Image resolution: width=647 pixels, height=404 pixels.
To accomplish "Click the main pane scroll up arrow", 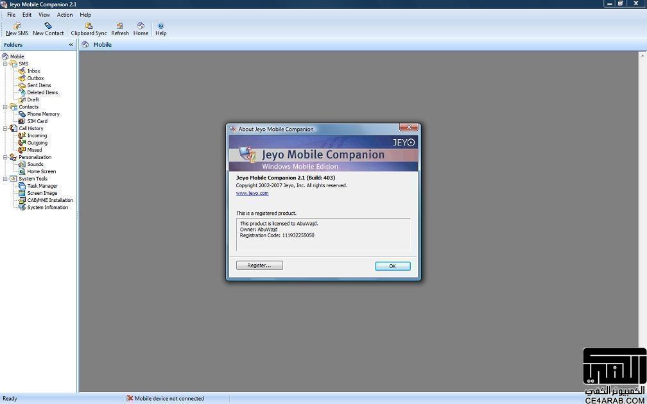I will tap(643, 55).
